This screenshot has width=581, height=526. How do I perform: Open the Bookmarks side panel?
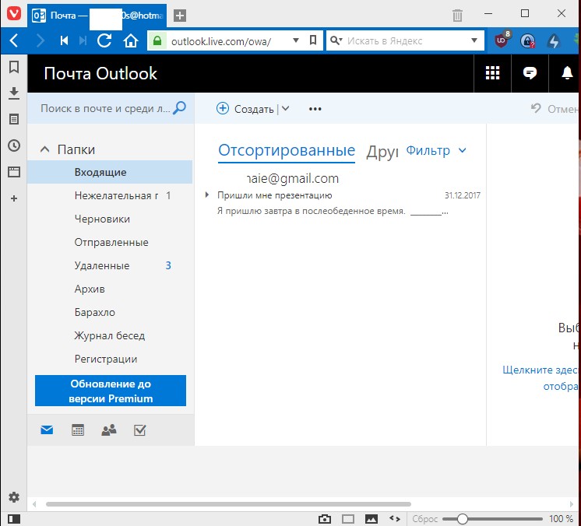tap(14, 67)
